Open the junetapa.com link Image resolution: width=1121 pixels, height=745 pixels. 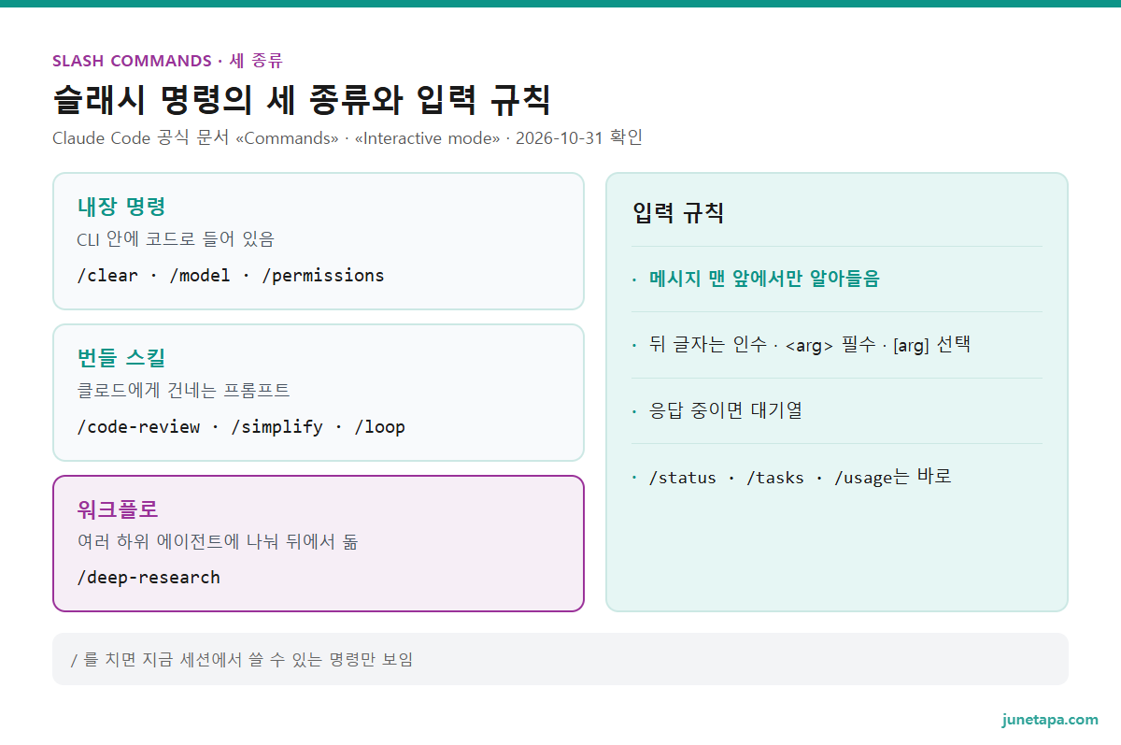pos(1050,720)
